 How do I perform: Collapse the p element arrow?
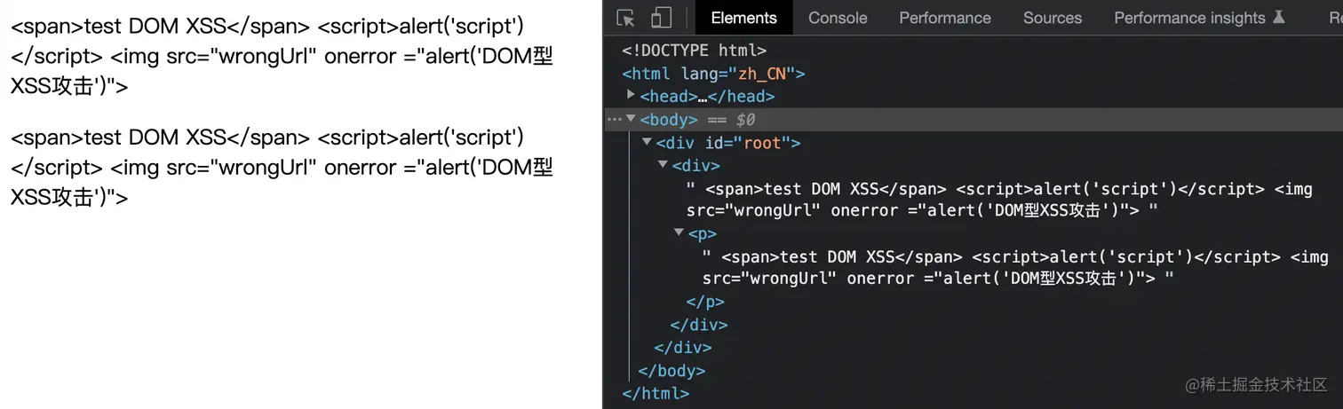pyautogui.click(x=679, y=233)
